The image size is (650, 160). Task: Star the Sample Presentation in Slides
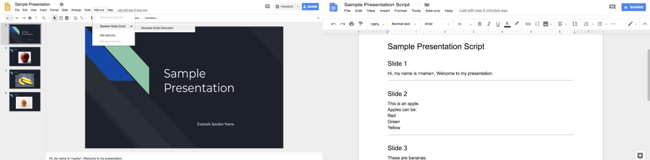point(56,4)
